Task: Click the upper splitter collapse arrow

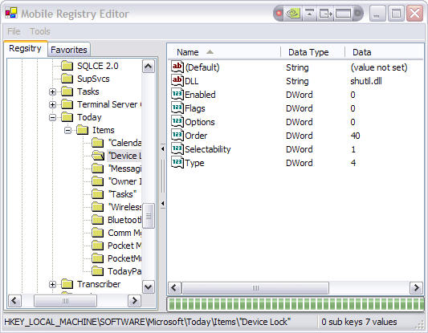Action: tap(163, 149)
